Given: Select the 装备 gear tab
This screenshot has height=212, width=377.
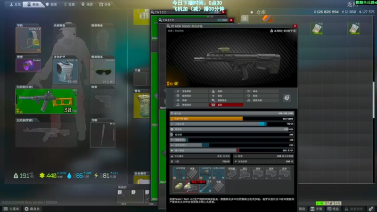Looking at the screenshot, I should pos(33,4).
